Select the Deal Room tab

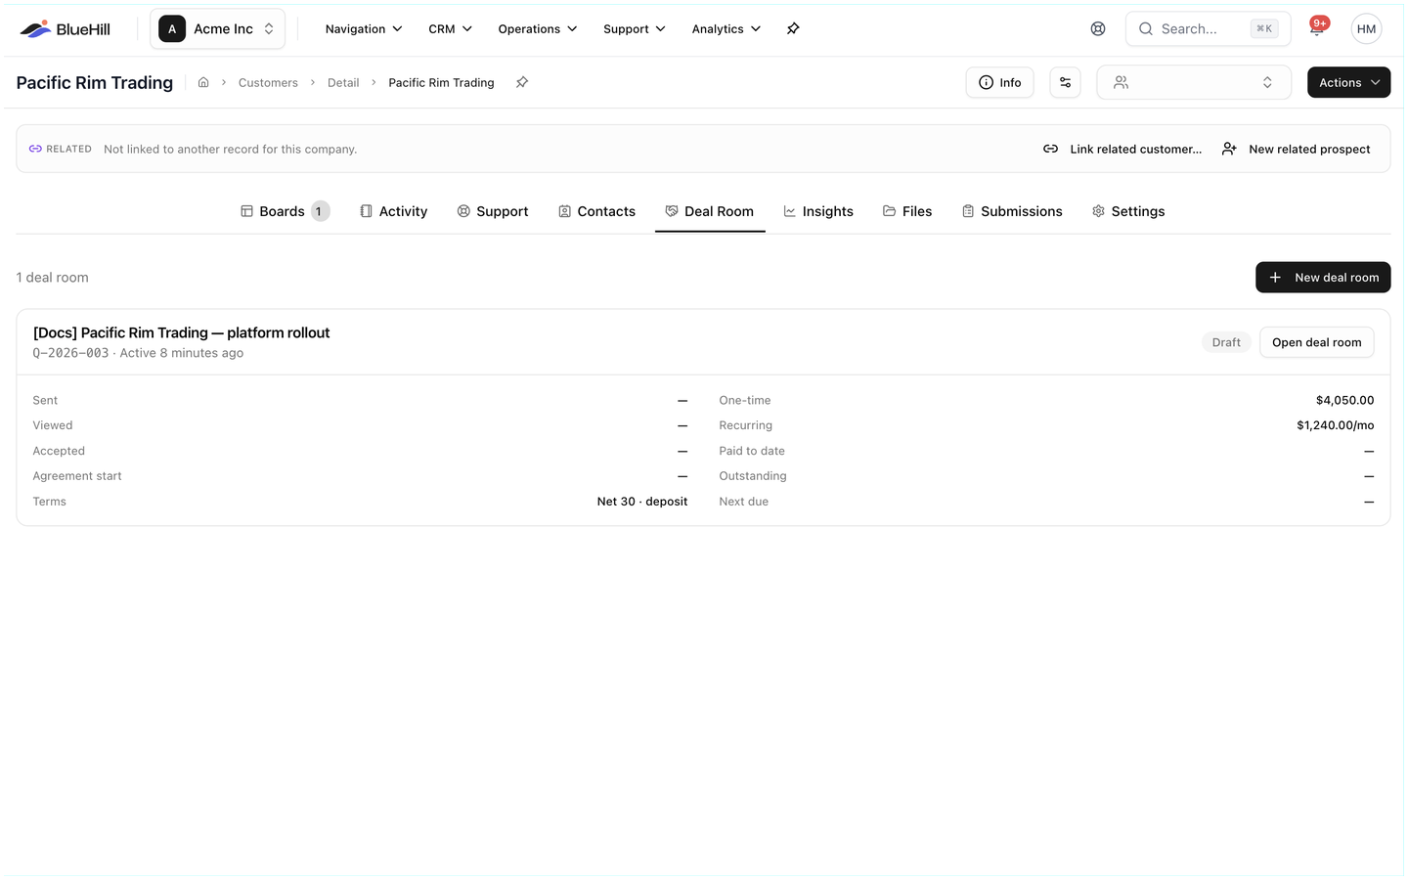click(x=710, y=211)
